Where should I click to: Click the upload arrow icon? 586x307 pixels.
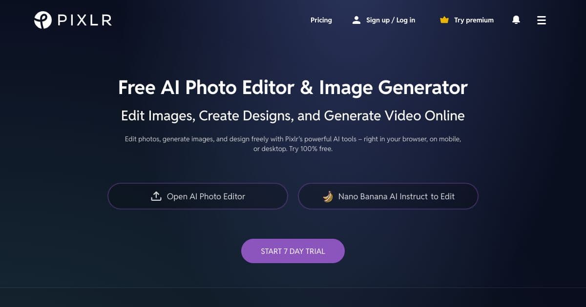coord(156,196)
